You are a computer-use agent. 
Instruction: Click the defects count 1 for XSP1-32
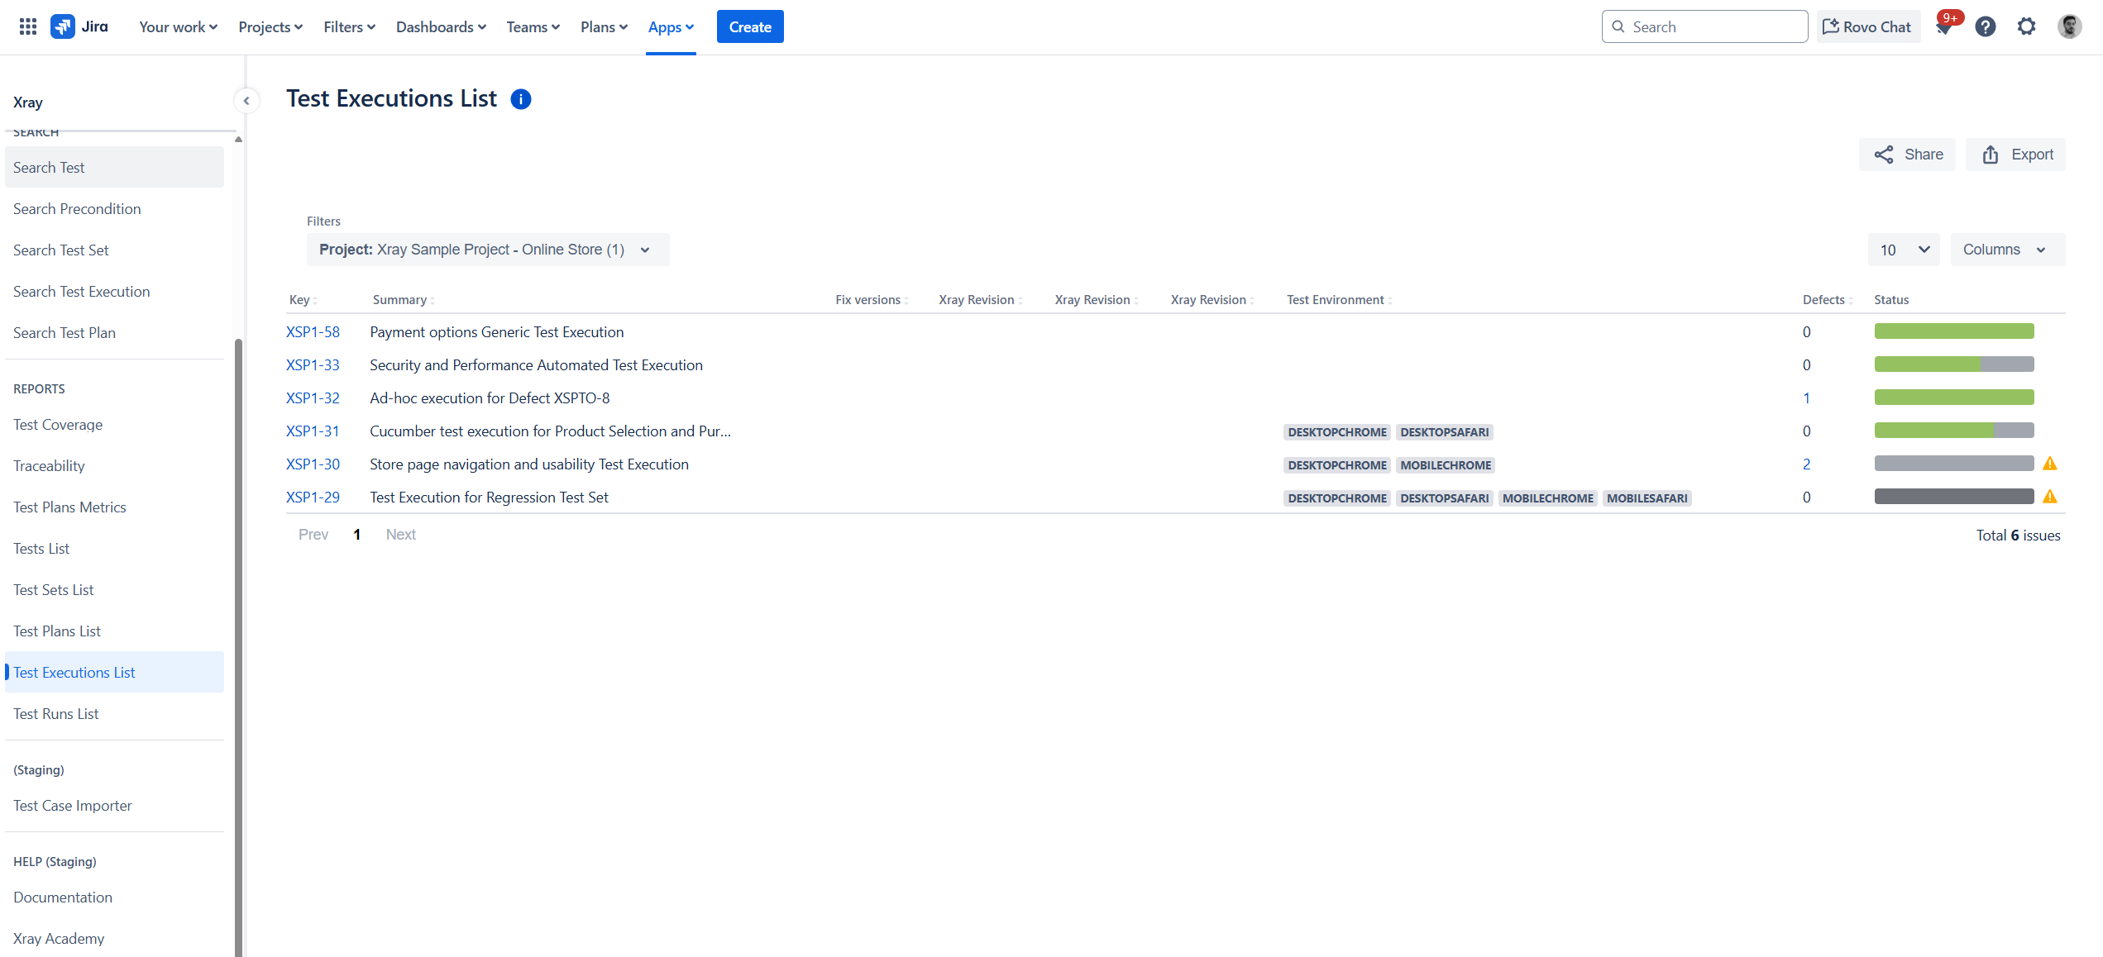1806,398
